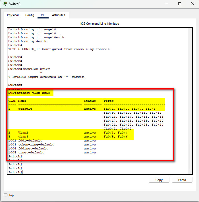Click the vlan3 row showing Fa0/5, Fa0/6
The width and height of the screenshot is (199, 202).
click(x=71, y=137)
